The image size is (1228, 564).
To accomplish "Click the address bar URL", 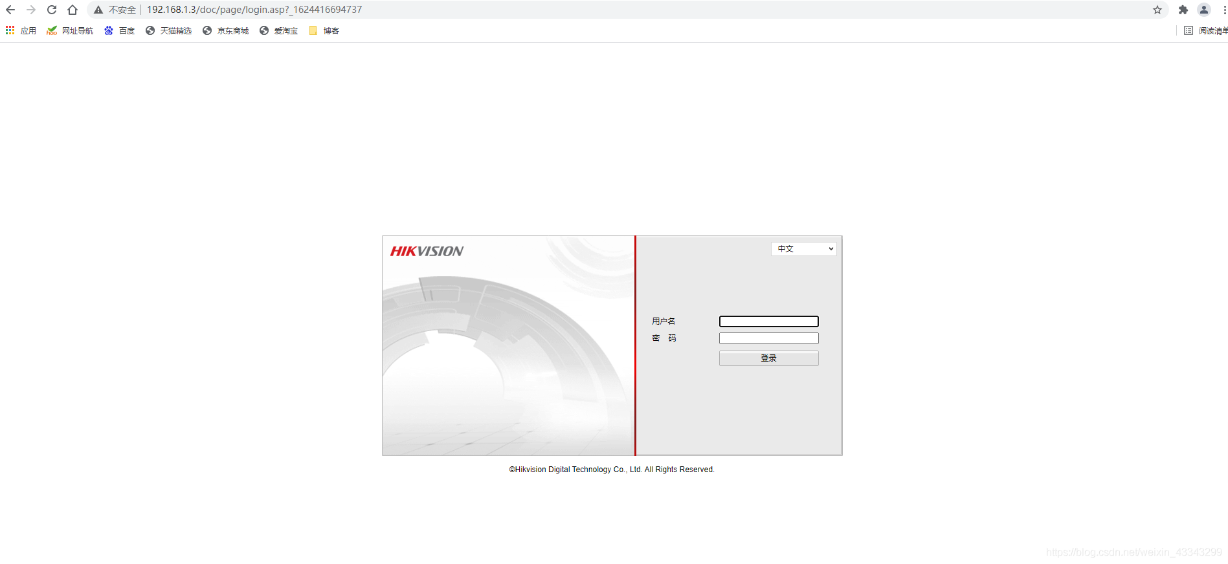I will pos(254,10).
